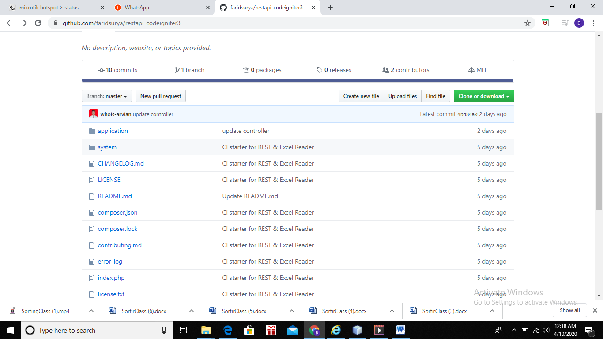The image size is (603, 339).
Task: Expand options for SortirClass (4).docx download
Action: [392, 311]
